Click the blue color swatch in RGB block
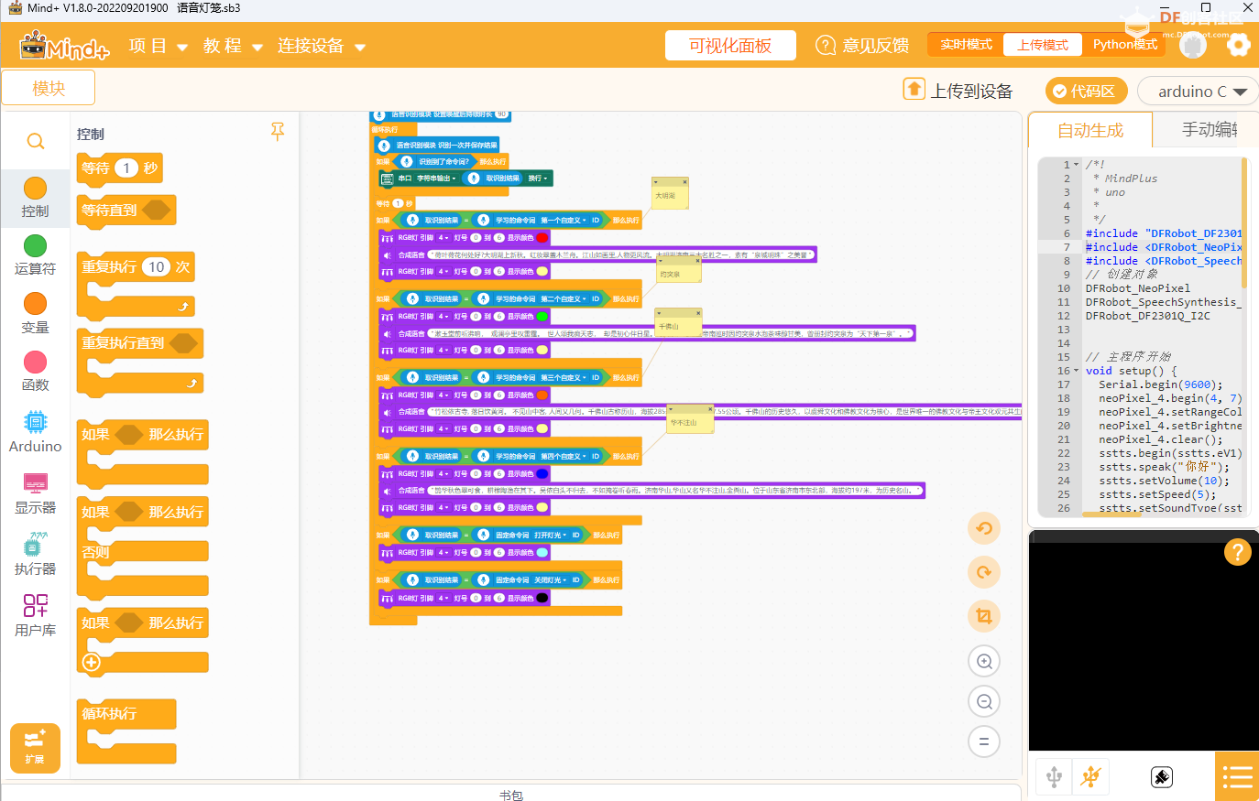 [542, 474]
